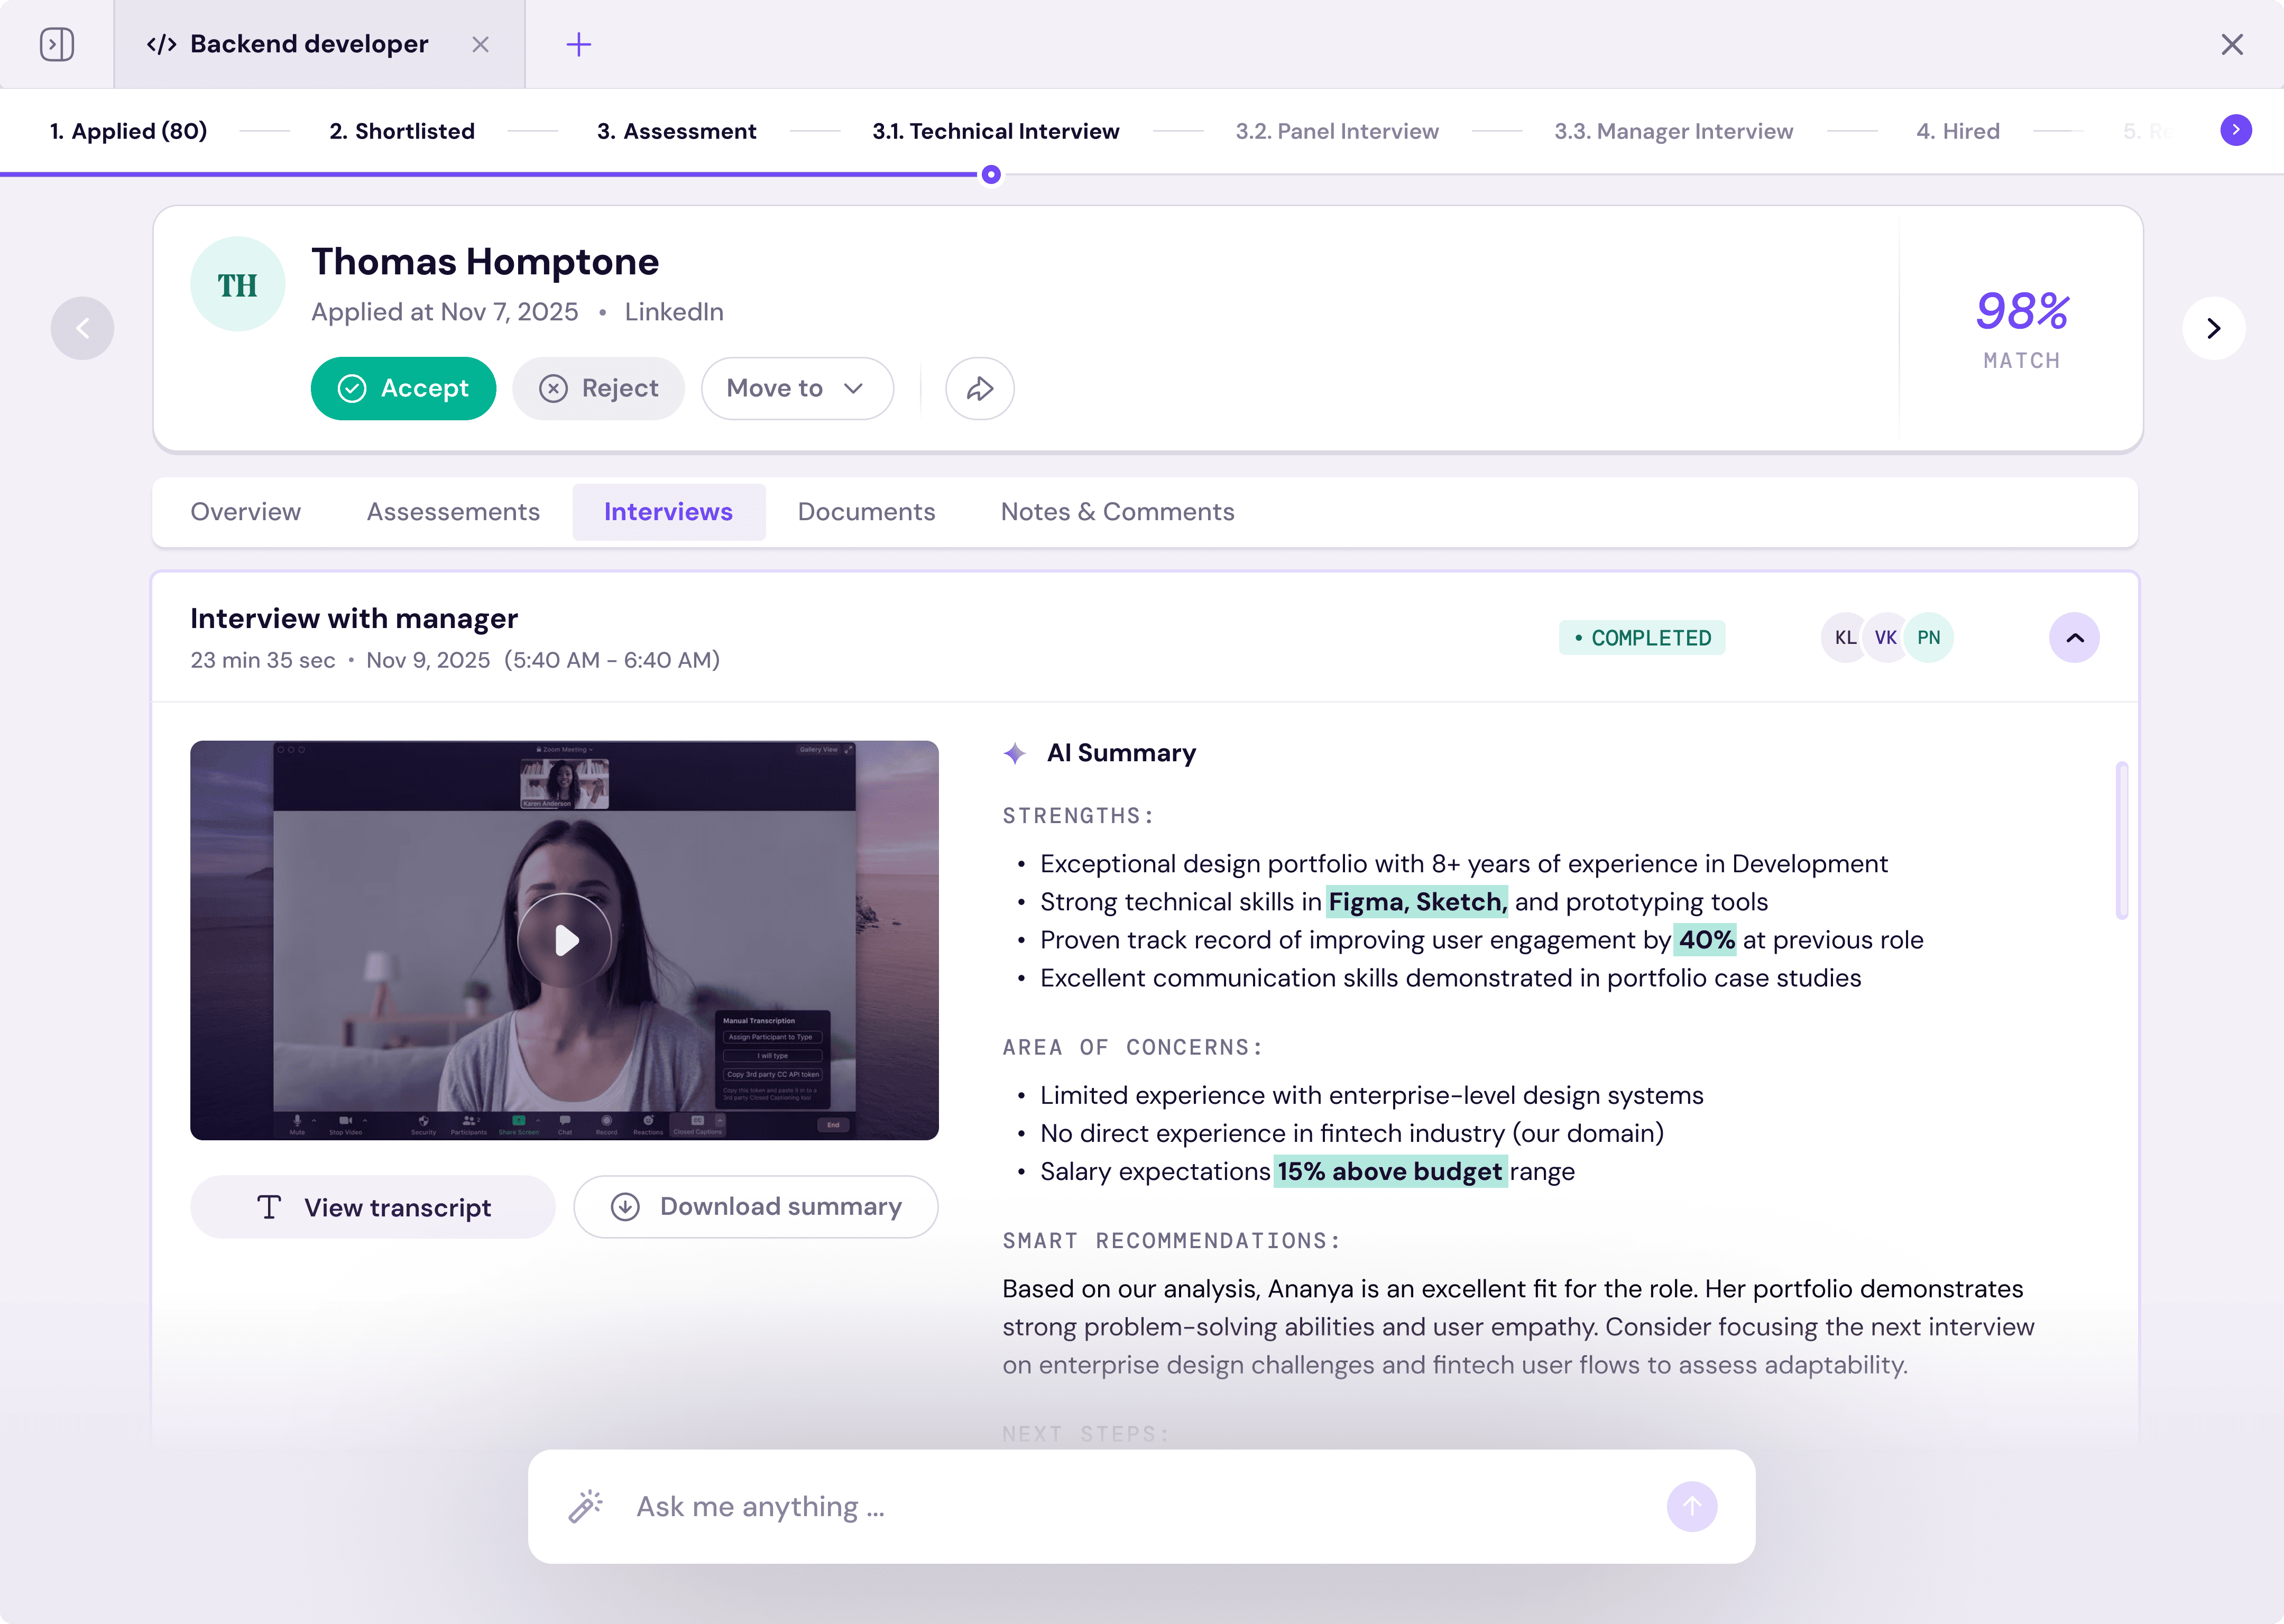This screenshot has width=2284, height=1624.
Task: Open the Notes & Comments tab
Action: 1117,512
